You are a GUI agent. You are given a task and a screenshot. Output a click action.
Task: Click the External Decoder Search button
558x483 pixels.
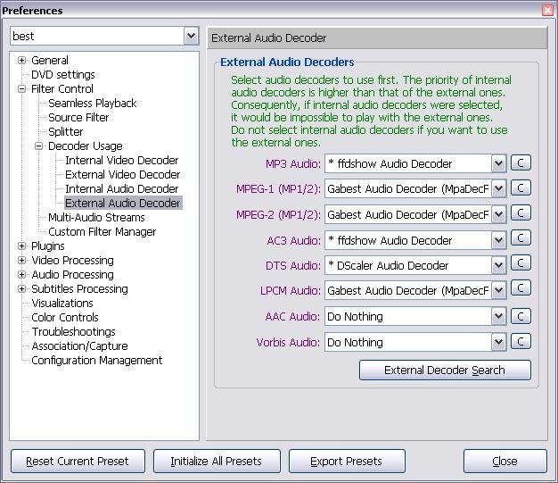point(445,370)
